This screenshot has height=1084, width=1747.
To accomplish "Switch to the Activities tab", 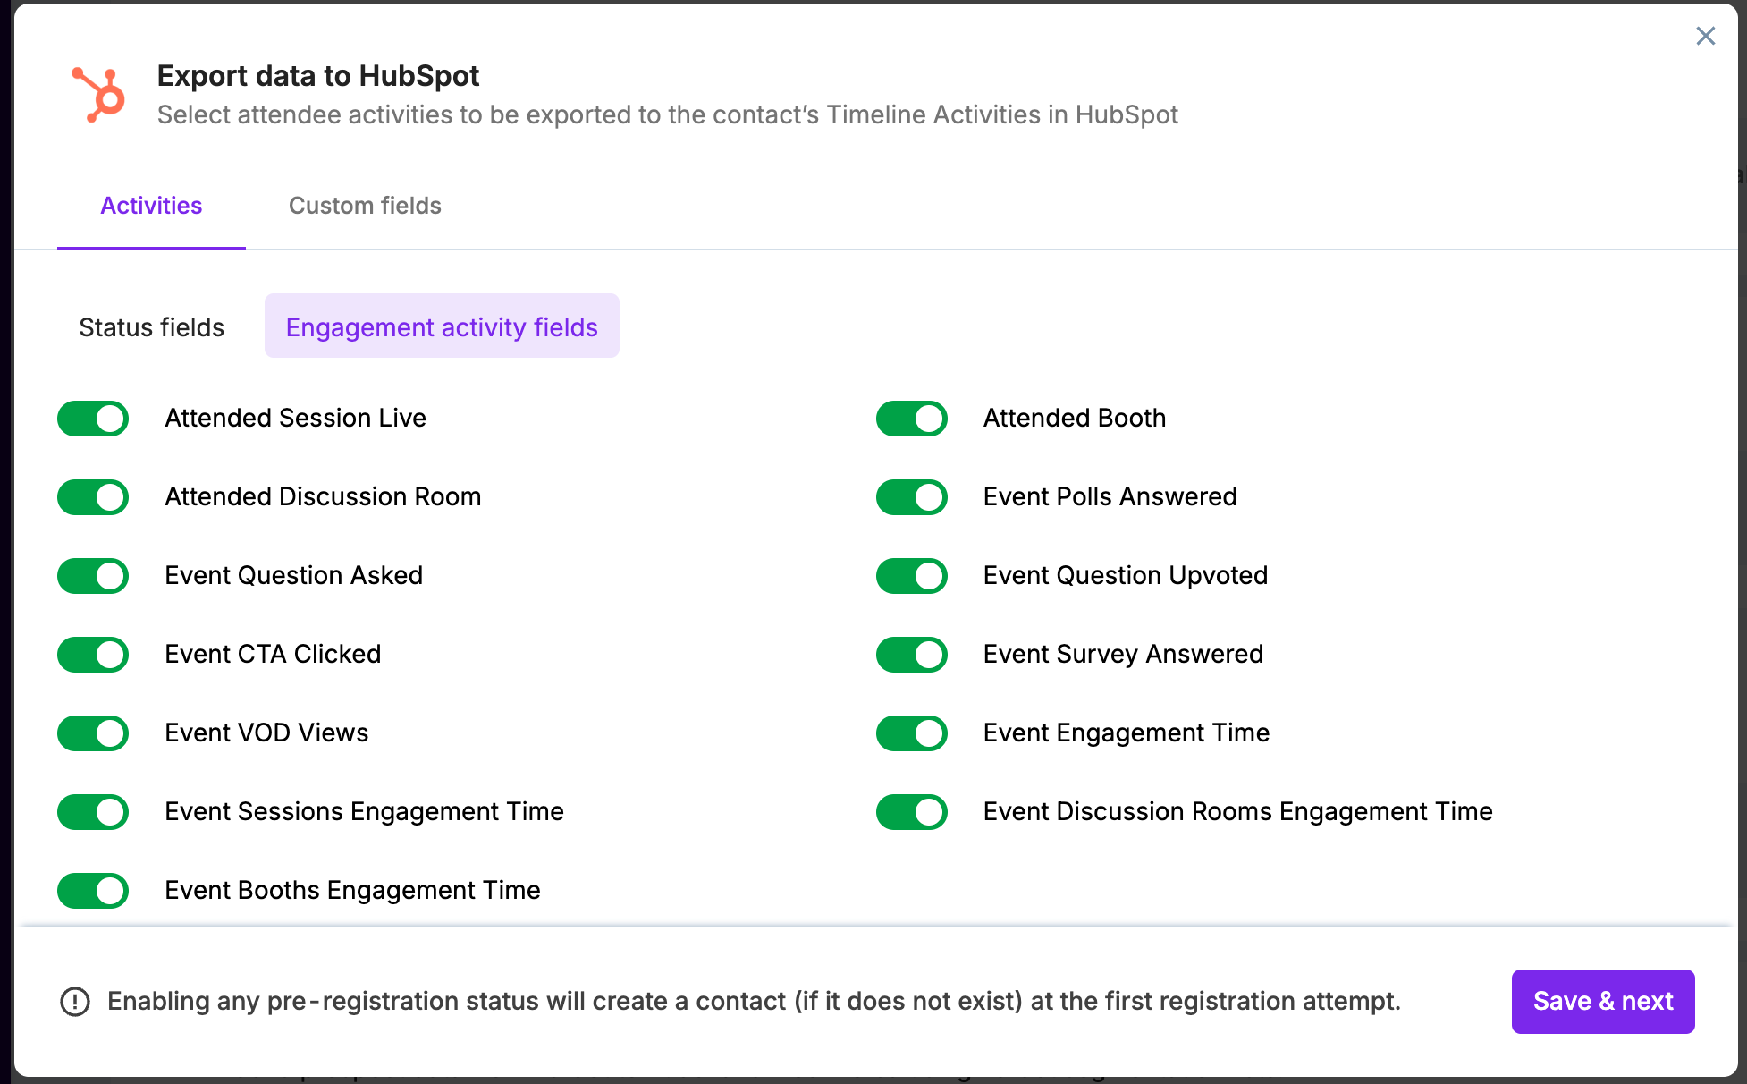I will point(151,206).
